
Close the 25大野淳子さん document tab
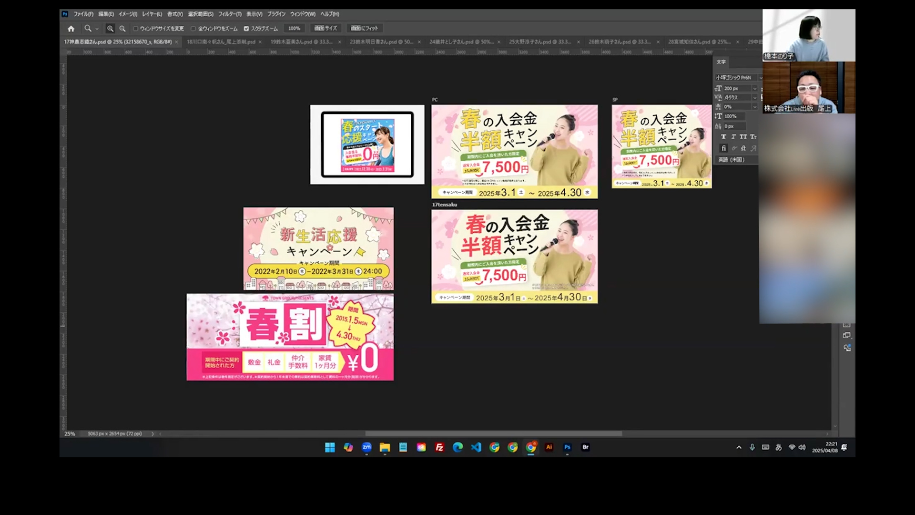[x=579, y=42]
